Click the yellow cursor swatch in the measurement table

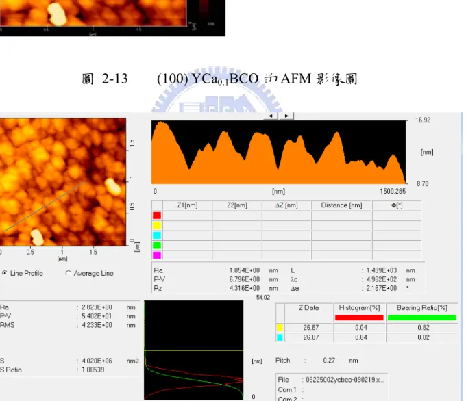(157, 225)
